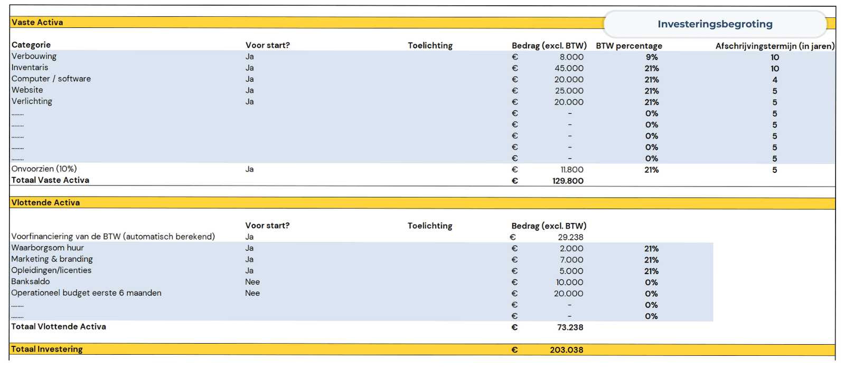845x369 pixels.
Task: Click the Verlichting category cell
Action: pos(32,101)
